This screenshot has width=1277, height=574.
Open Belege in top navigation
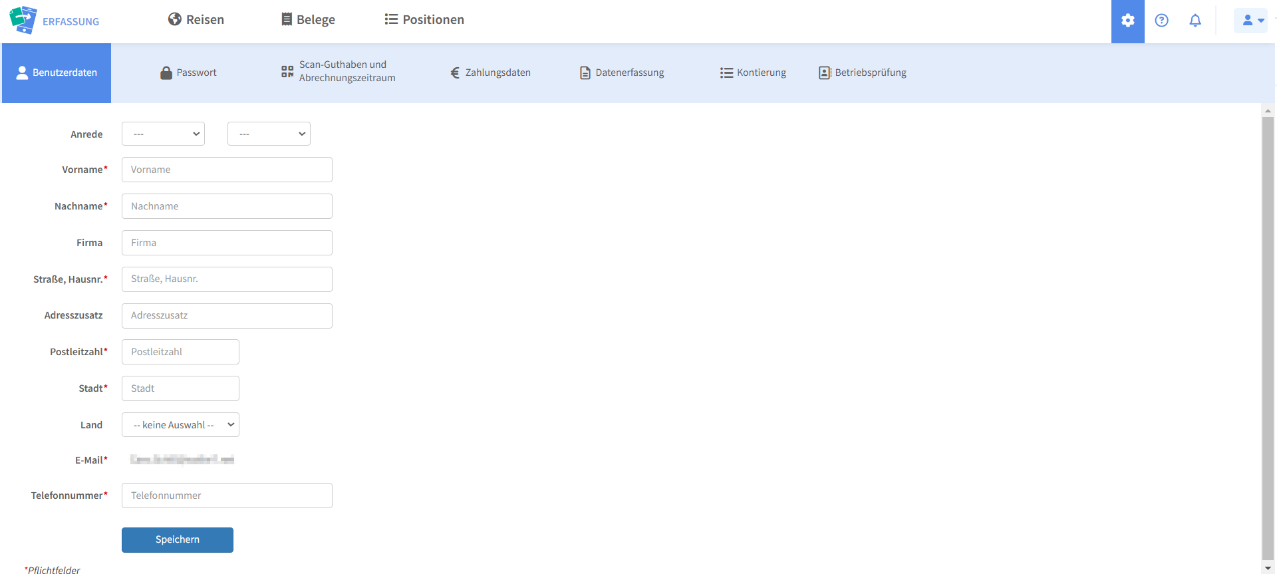click(x=308, y=20)
